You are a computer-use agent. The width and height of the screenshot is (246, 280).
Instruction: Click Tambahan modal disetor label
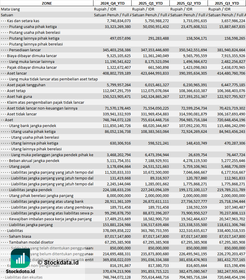pos(31,242)
